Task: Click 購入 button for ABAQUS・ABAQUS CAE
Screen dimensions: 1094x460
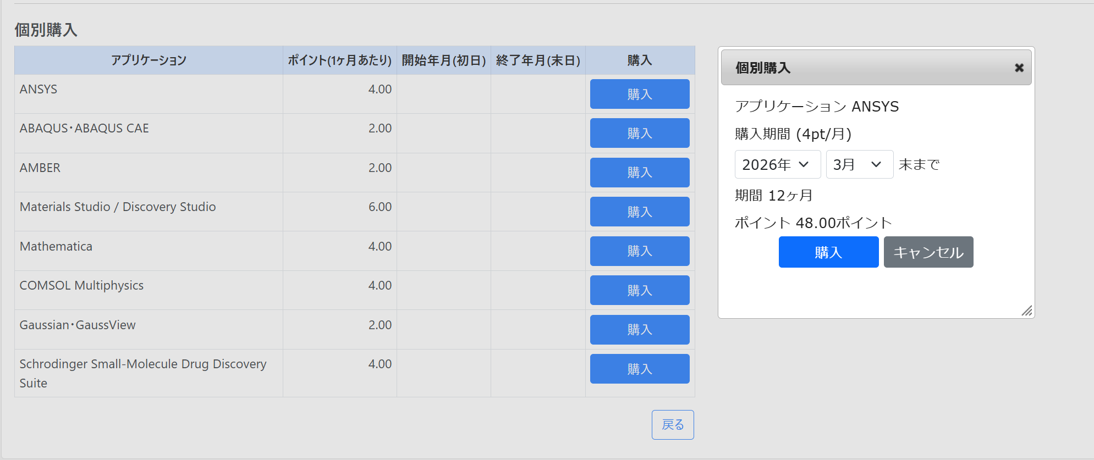Action: (639, 133)
